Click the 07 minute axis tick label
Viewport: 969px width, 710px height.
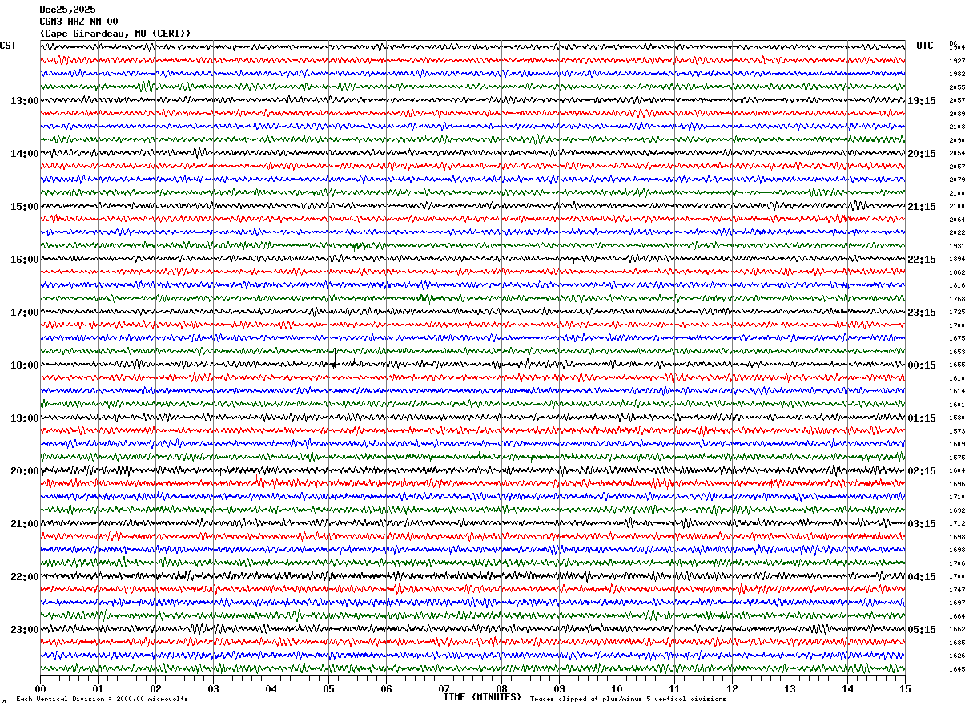444,689
